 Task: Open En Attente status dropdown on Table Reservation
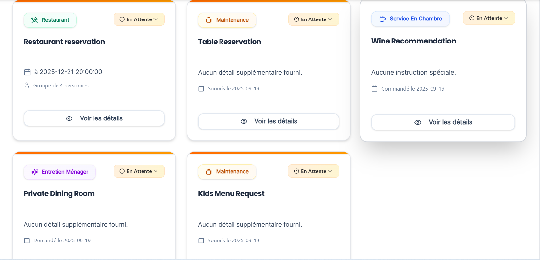(x=314, y=19)
